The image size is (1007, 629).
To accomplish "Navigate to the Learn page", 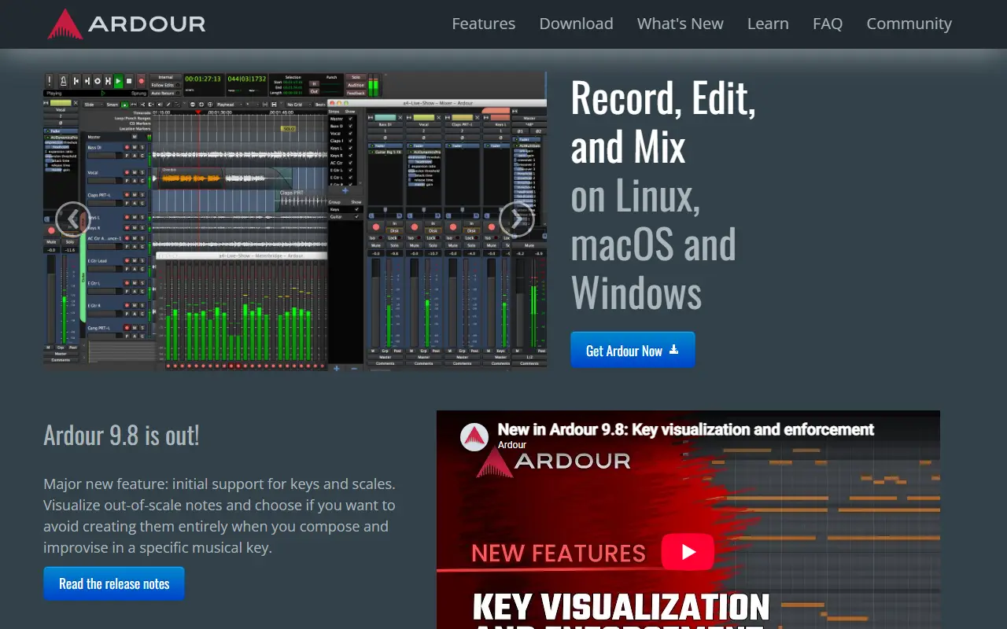I will tap(768, 24).
